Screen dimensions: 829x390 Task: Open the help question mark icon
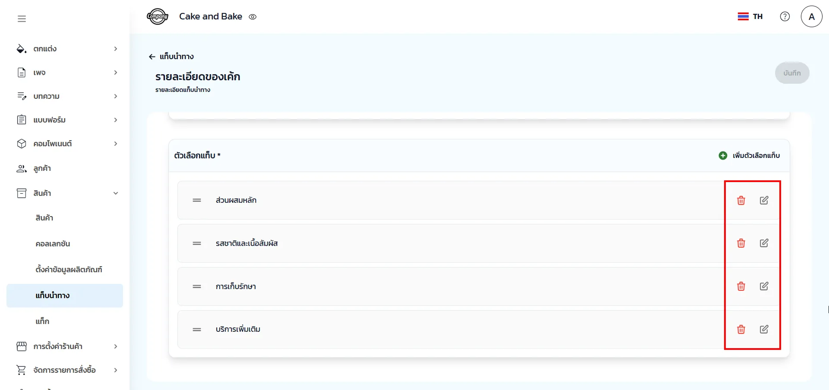tap(785, 16)
